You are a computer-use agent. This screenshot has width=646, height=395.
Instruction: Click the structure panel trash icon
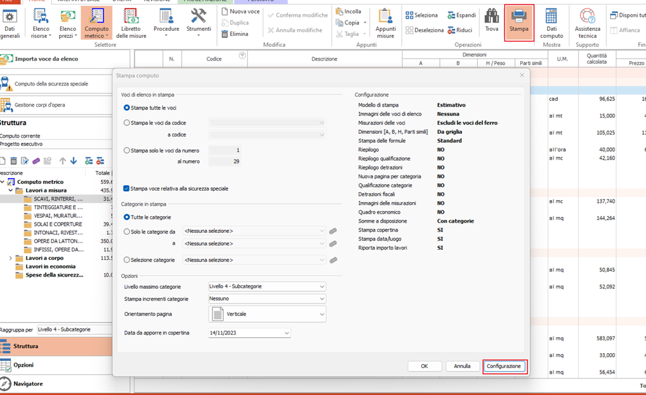click(14, 161)
